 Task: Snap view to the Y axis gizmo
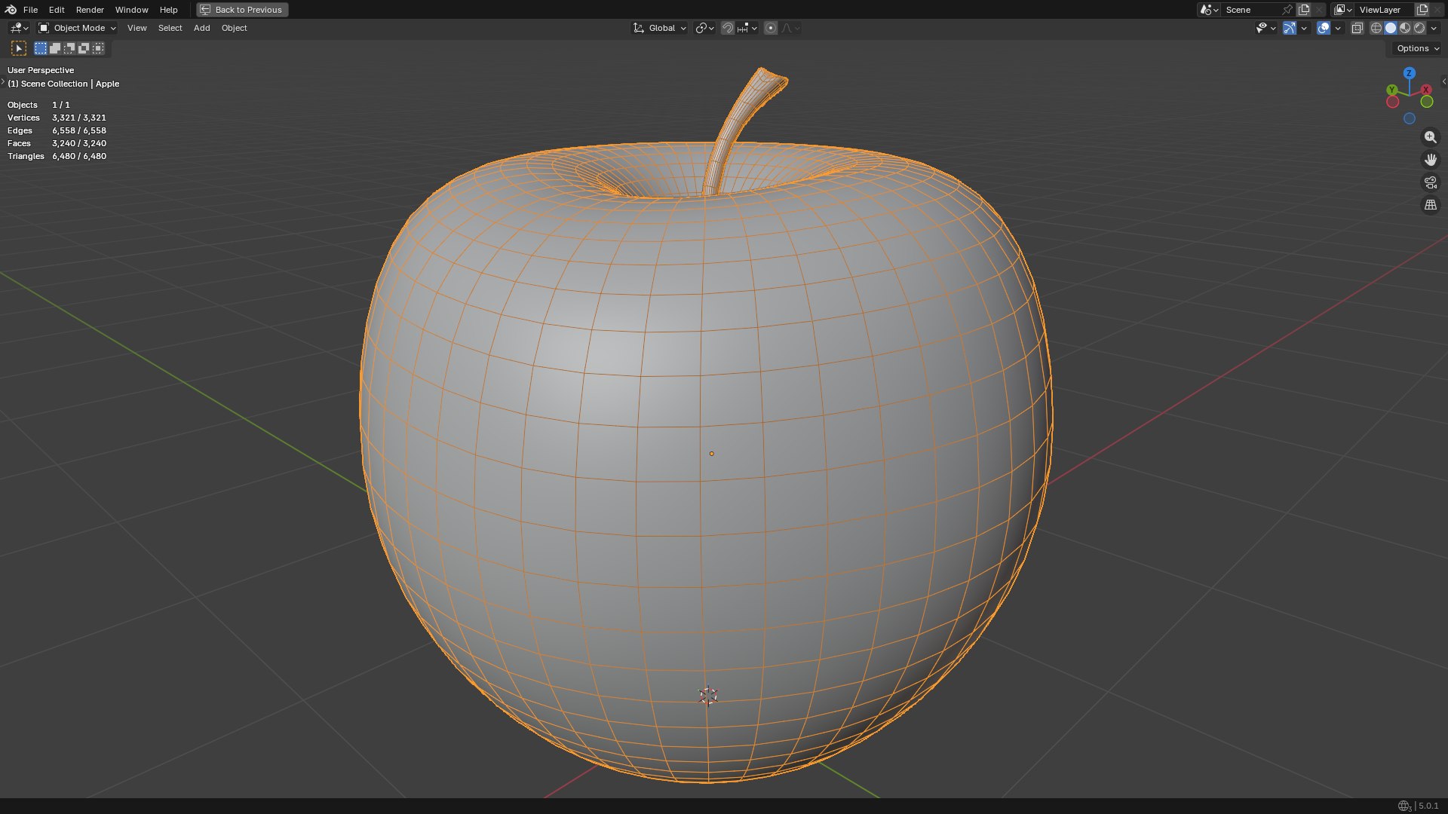click(x=1392, y=90)
